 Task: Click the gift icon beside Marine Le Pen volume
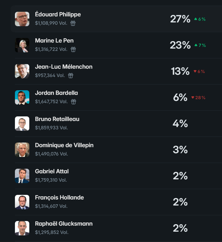(73, 49)
